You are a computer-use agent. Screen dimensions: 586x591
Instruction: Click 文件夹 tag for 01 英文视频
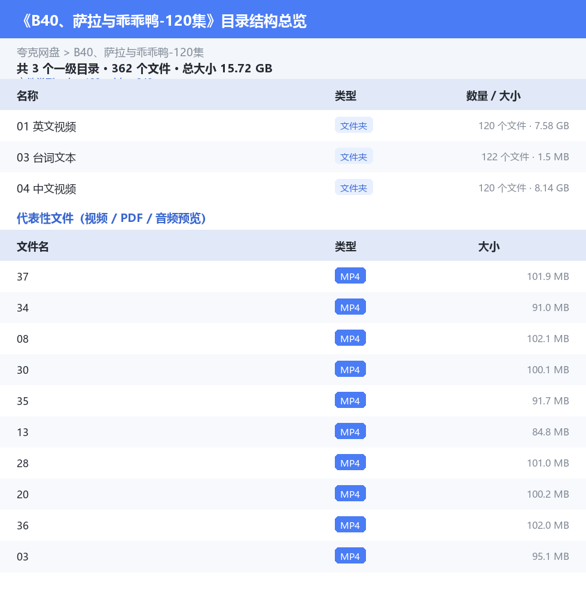(x=353, y=126)
